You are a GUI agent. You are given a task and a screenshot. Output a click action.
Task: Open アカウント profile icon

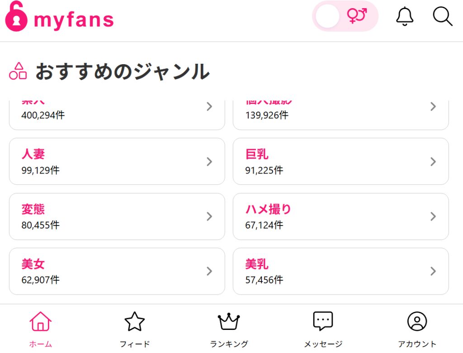417,321
